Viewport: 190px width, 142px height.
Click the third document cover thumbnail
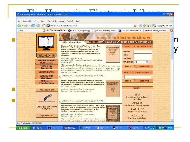(x=113, y=113)
